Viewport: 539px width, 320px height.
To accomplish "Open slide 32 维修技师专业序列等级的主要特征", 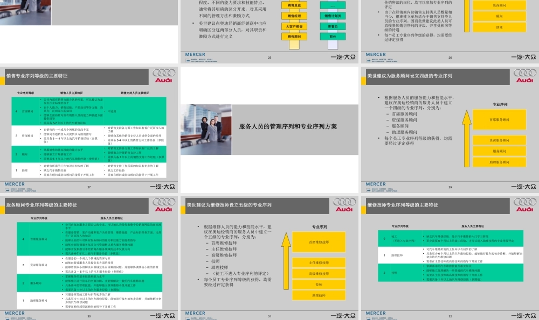I will pos(450,258).
